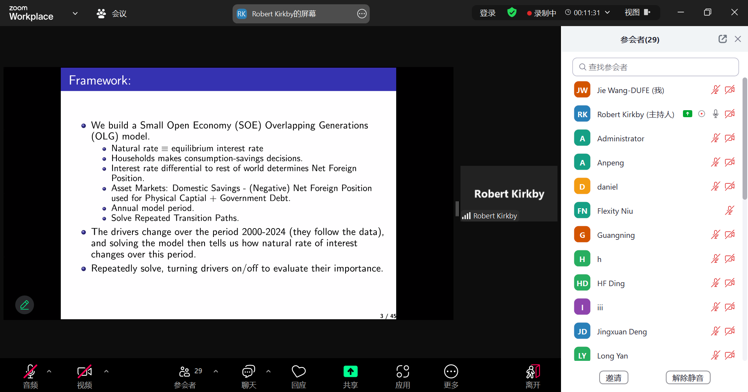Open the Reactions heart icon
This screenshot has height=392, width=748.
point(298,372)
